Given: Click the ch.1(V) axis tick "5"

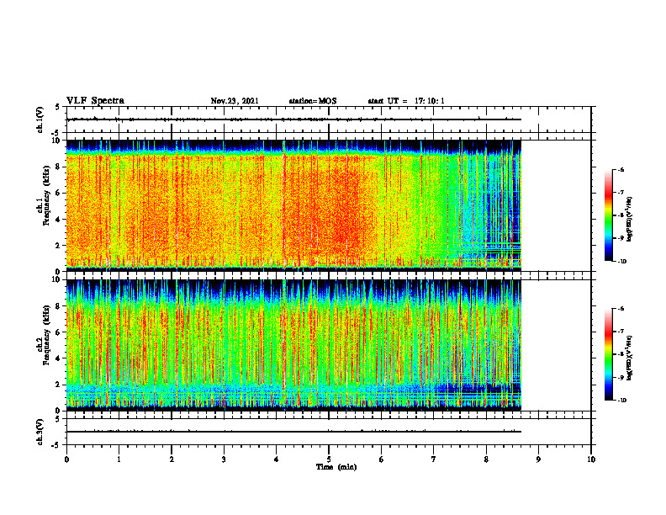Looking at the screenshot, I should pos(58,108).
